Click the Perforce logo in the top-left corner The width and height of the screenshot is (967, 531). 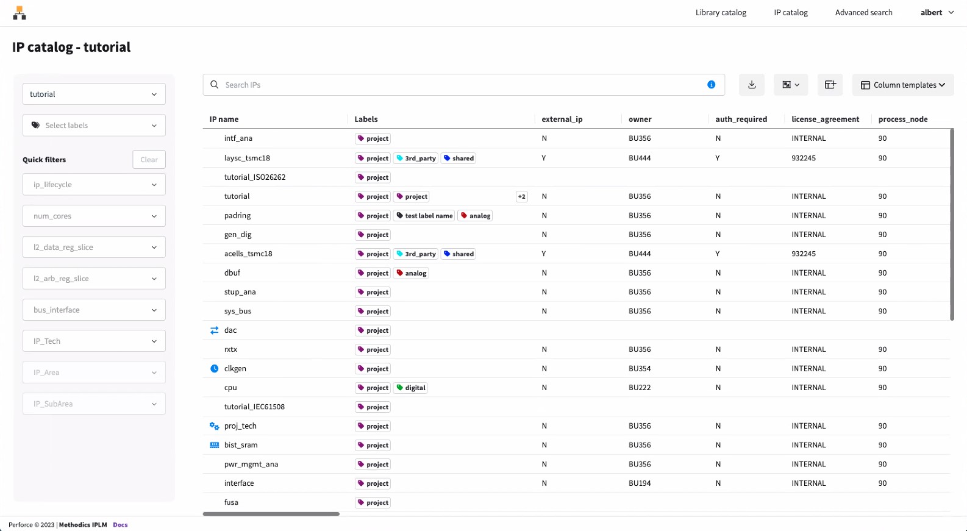coord(20,13)
